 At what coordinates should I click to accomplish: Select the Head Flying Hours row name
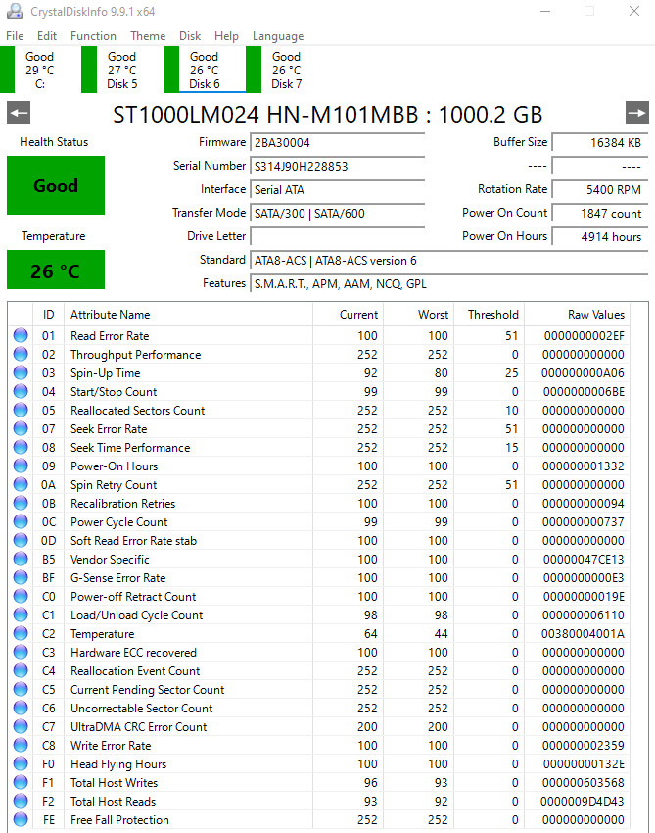[118, 764]
